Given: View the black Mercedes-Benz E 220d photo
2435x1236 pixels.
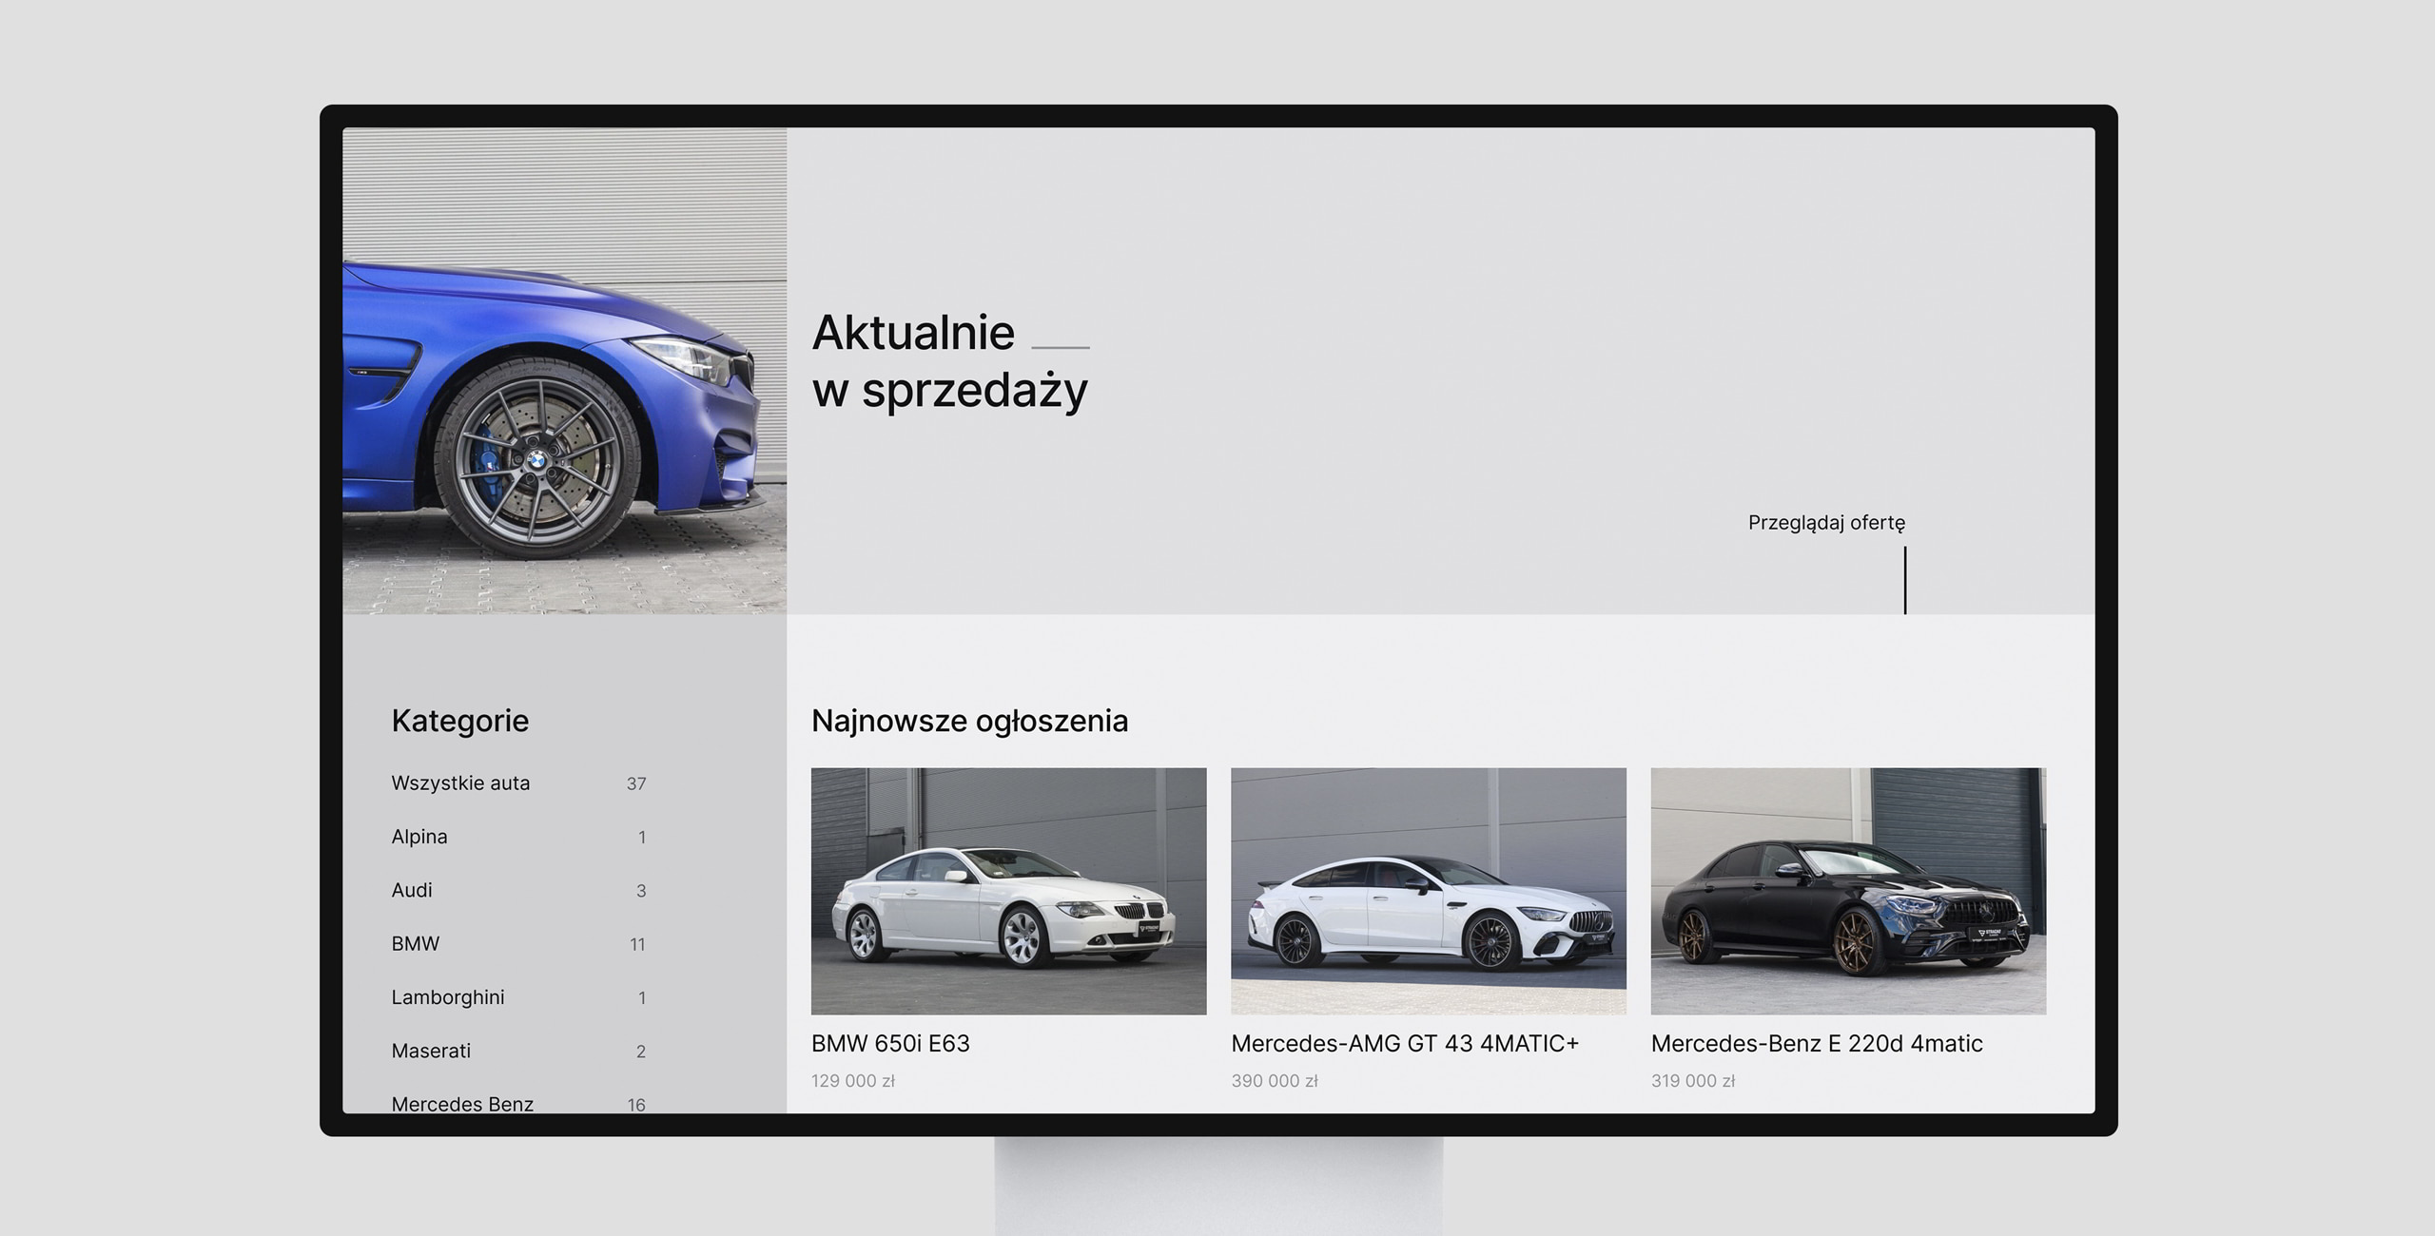Looking at the screenshot, I should pos(1847,891).
